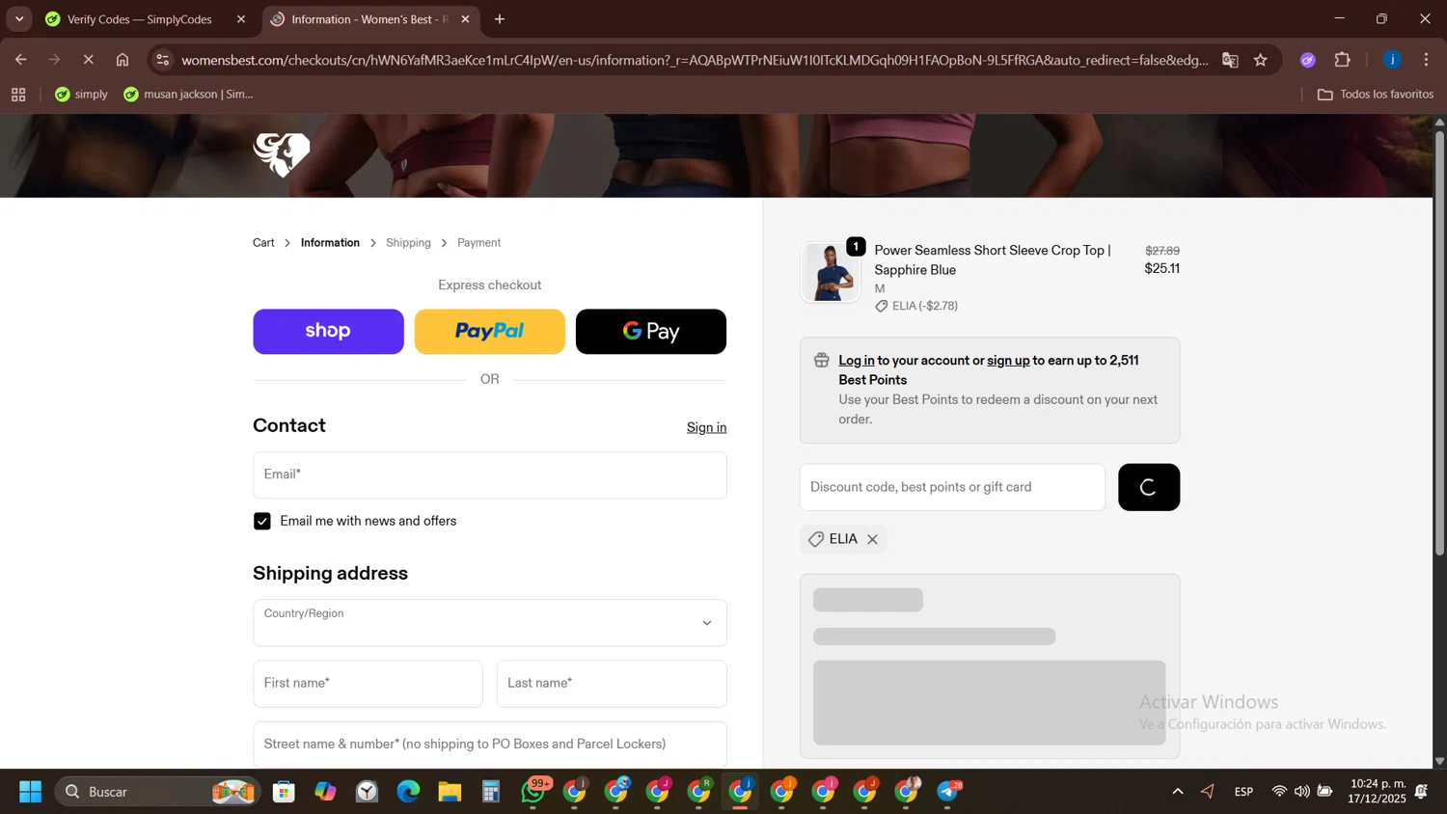Choose PayPal express checkout
The image size is (1447, 814).
click(489, 331)
